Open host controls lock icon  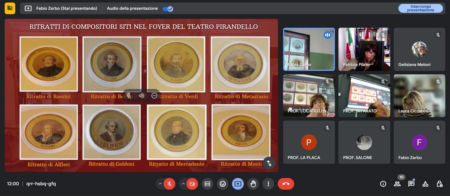(440, 184)
